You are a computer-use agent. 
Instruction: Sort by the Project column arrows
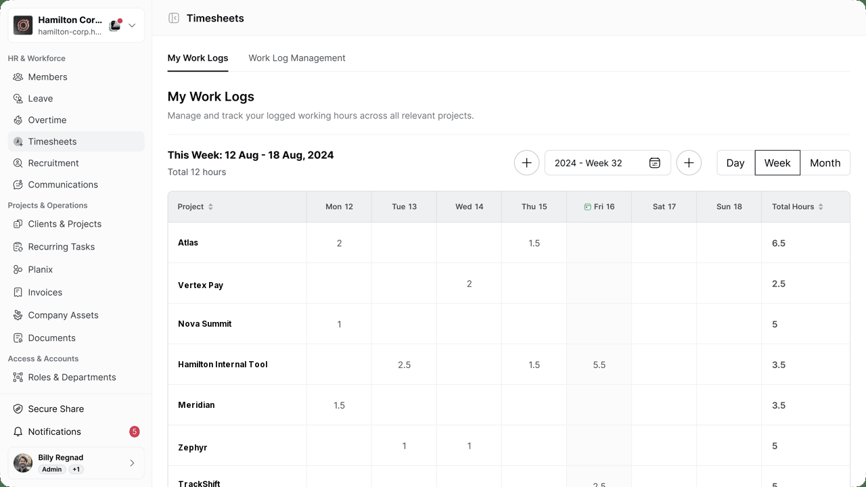210,207
